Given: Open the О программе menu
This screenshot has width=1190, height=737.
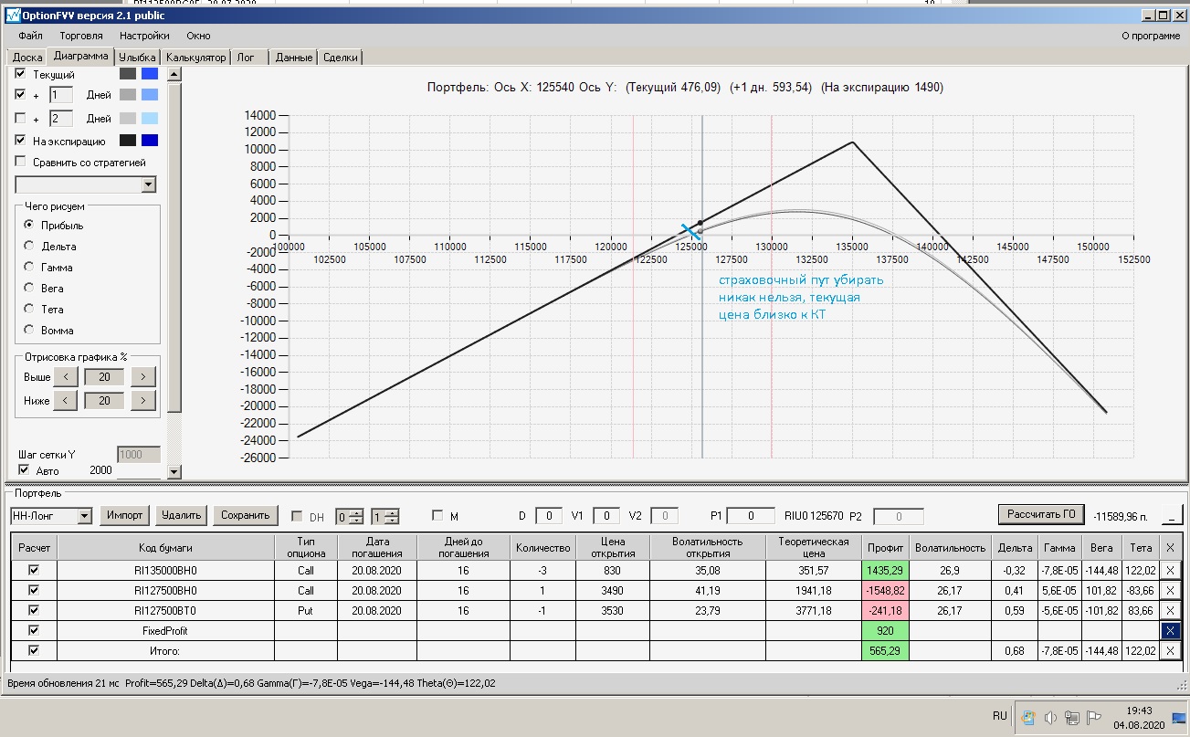Looking at the screenshot, I should coord(1150,36).
